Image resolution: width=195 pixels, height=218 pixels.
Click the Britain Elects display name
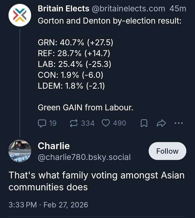coord(63,9)
